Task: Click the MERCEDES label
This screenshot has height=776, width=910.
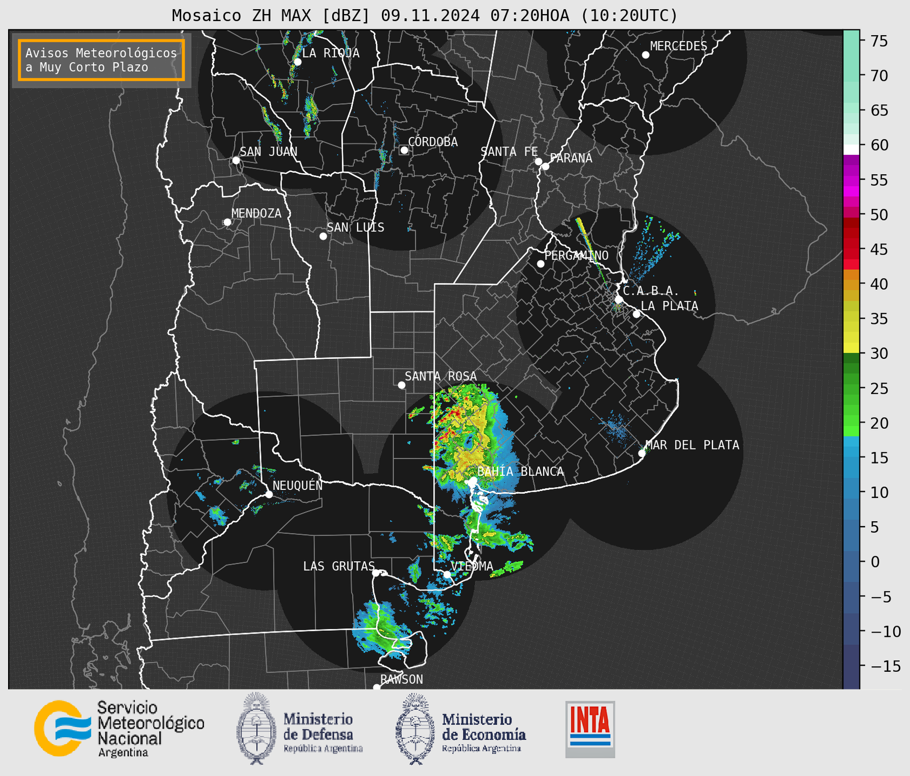Action: click(679, 46)
